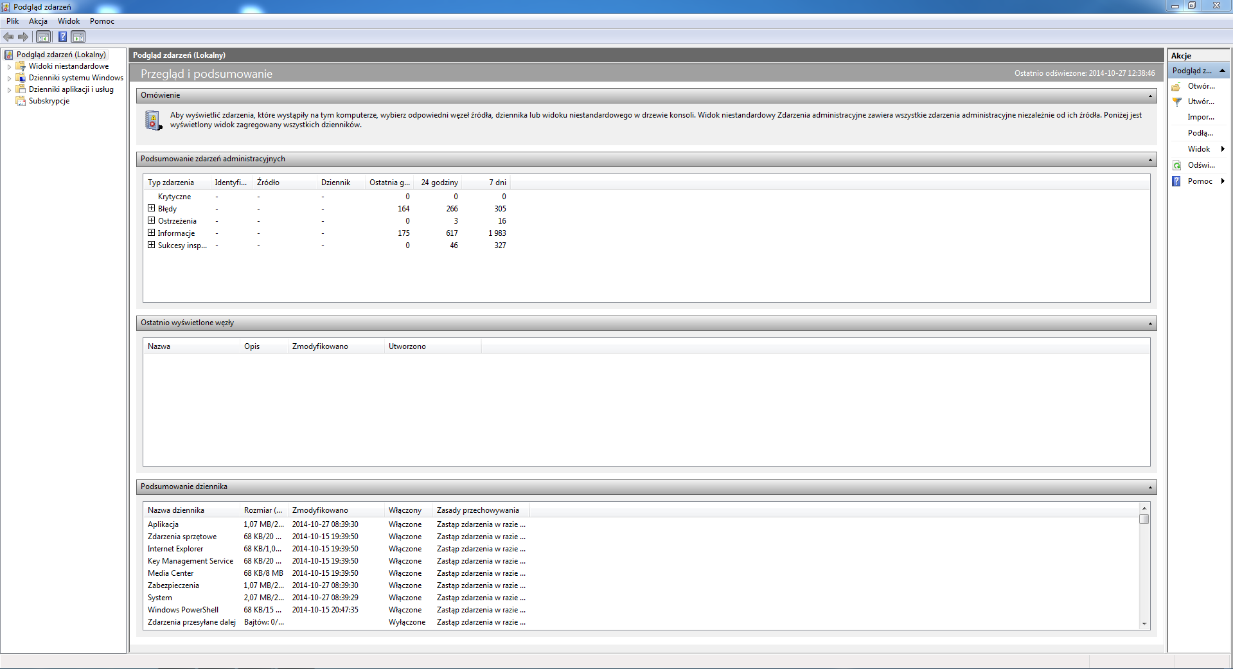Open the Akcja menu
1233x669 pixels.
click(38, 21)
